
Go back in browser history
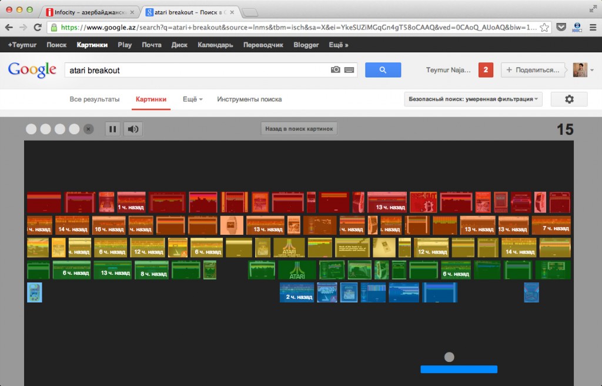pos(9,27)
